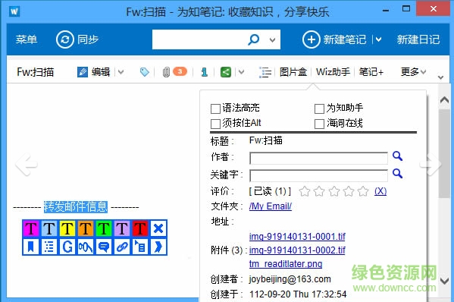Enable 须按住Alt checkbox
This screenshot has width=454, height=302.
point(215,124)
